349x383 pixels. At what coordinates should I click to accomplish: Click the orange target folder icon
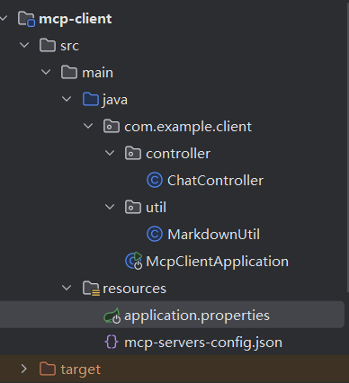point(48,370)
